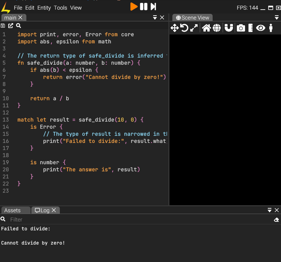Open the Entity menu
This screenshot has height=262, width=281.
pyautogui.click(x=44, y=8)
